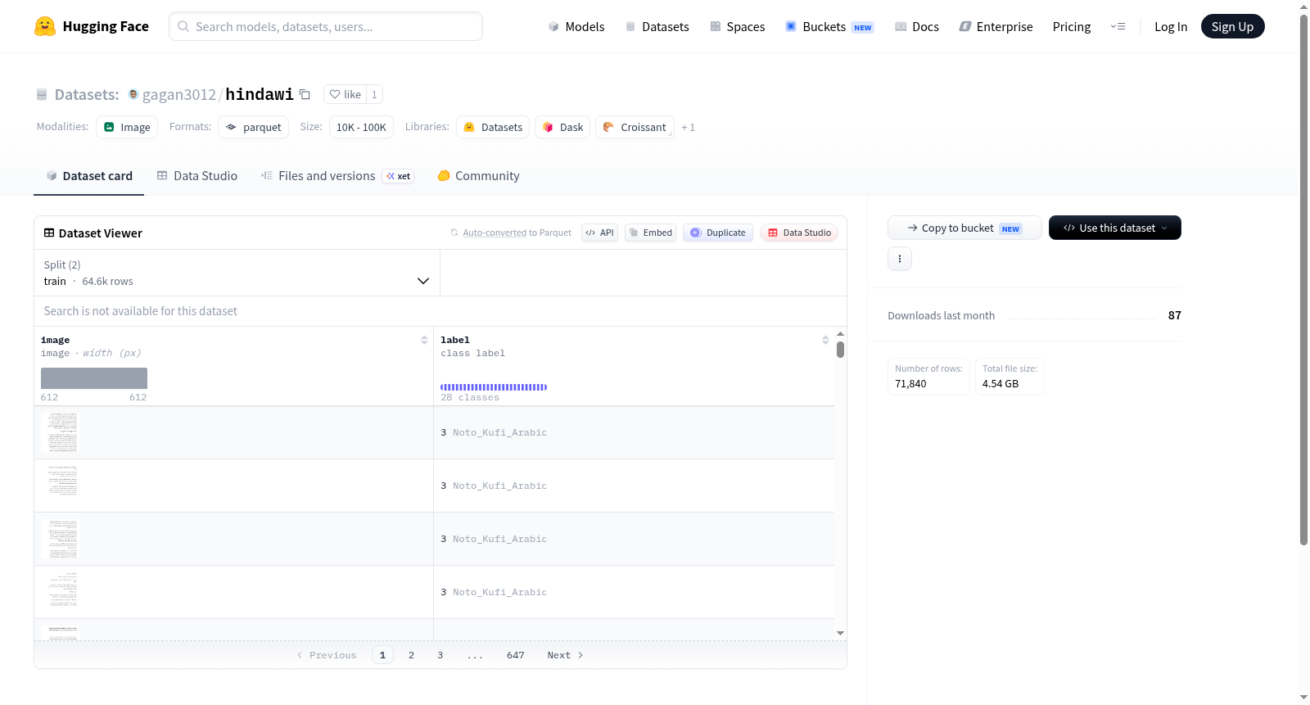Open the fourth row image thumbnail
Image resolution: width=1310 pixels, height=705 pixels.
tap(62, 591)
